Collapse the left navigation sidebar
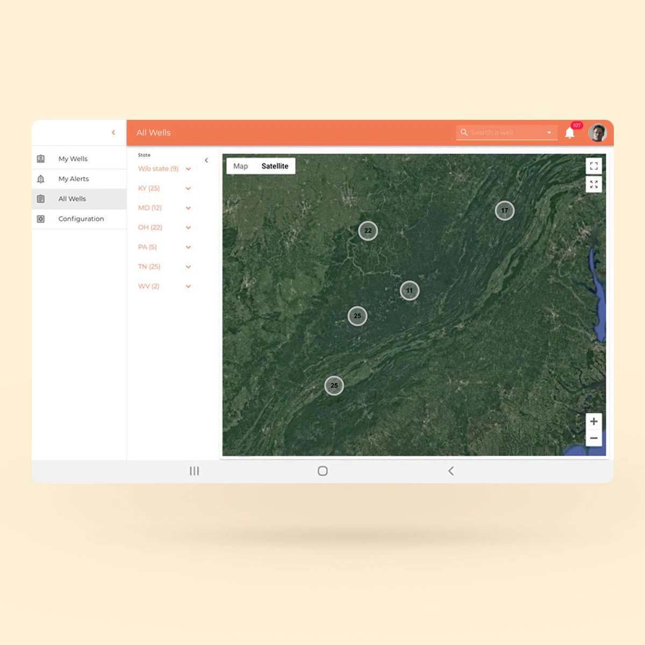Image resolution: width=645 pixels, height=645 pixels. point(113,132)
